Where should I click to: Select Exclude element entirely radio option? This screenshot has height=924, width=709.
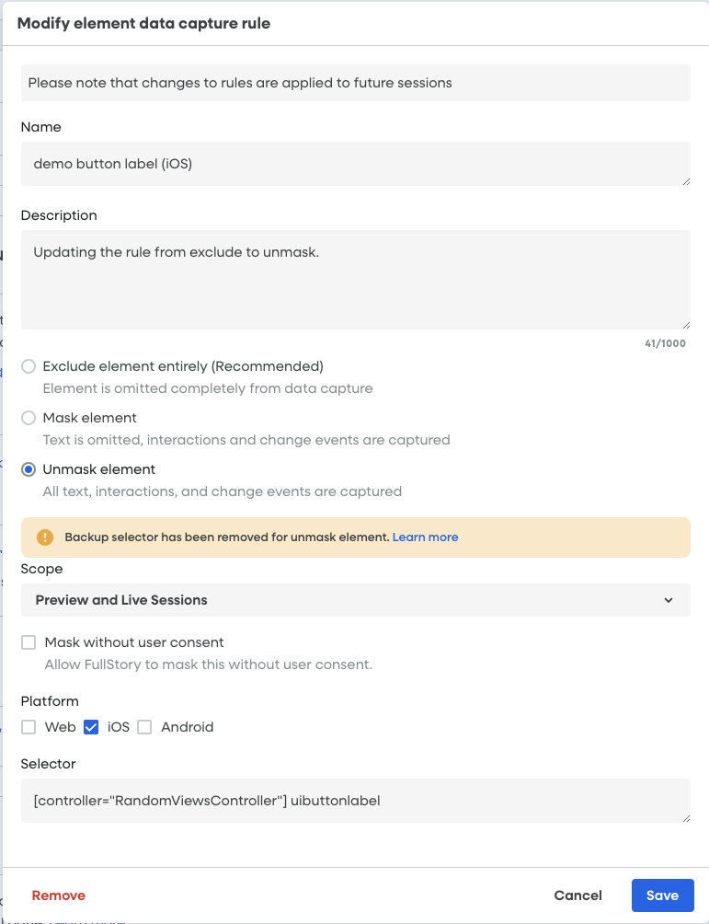coord(29,366)
